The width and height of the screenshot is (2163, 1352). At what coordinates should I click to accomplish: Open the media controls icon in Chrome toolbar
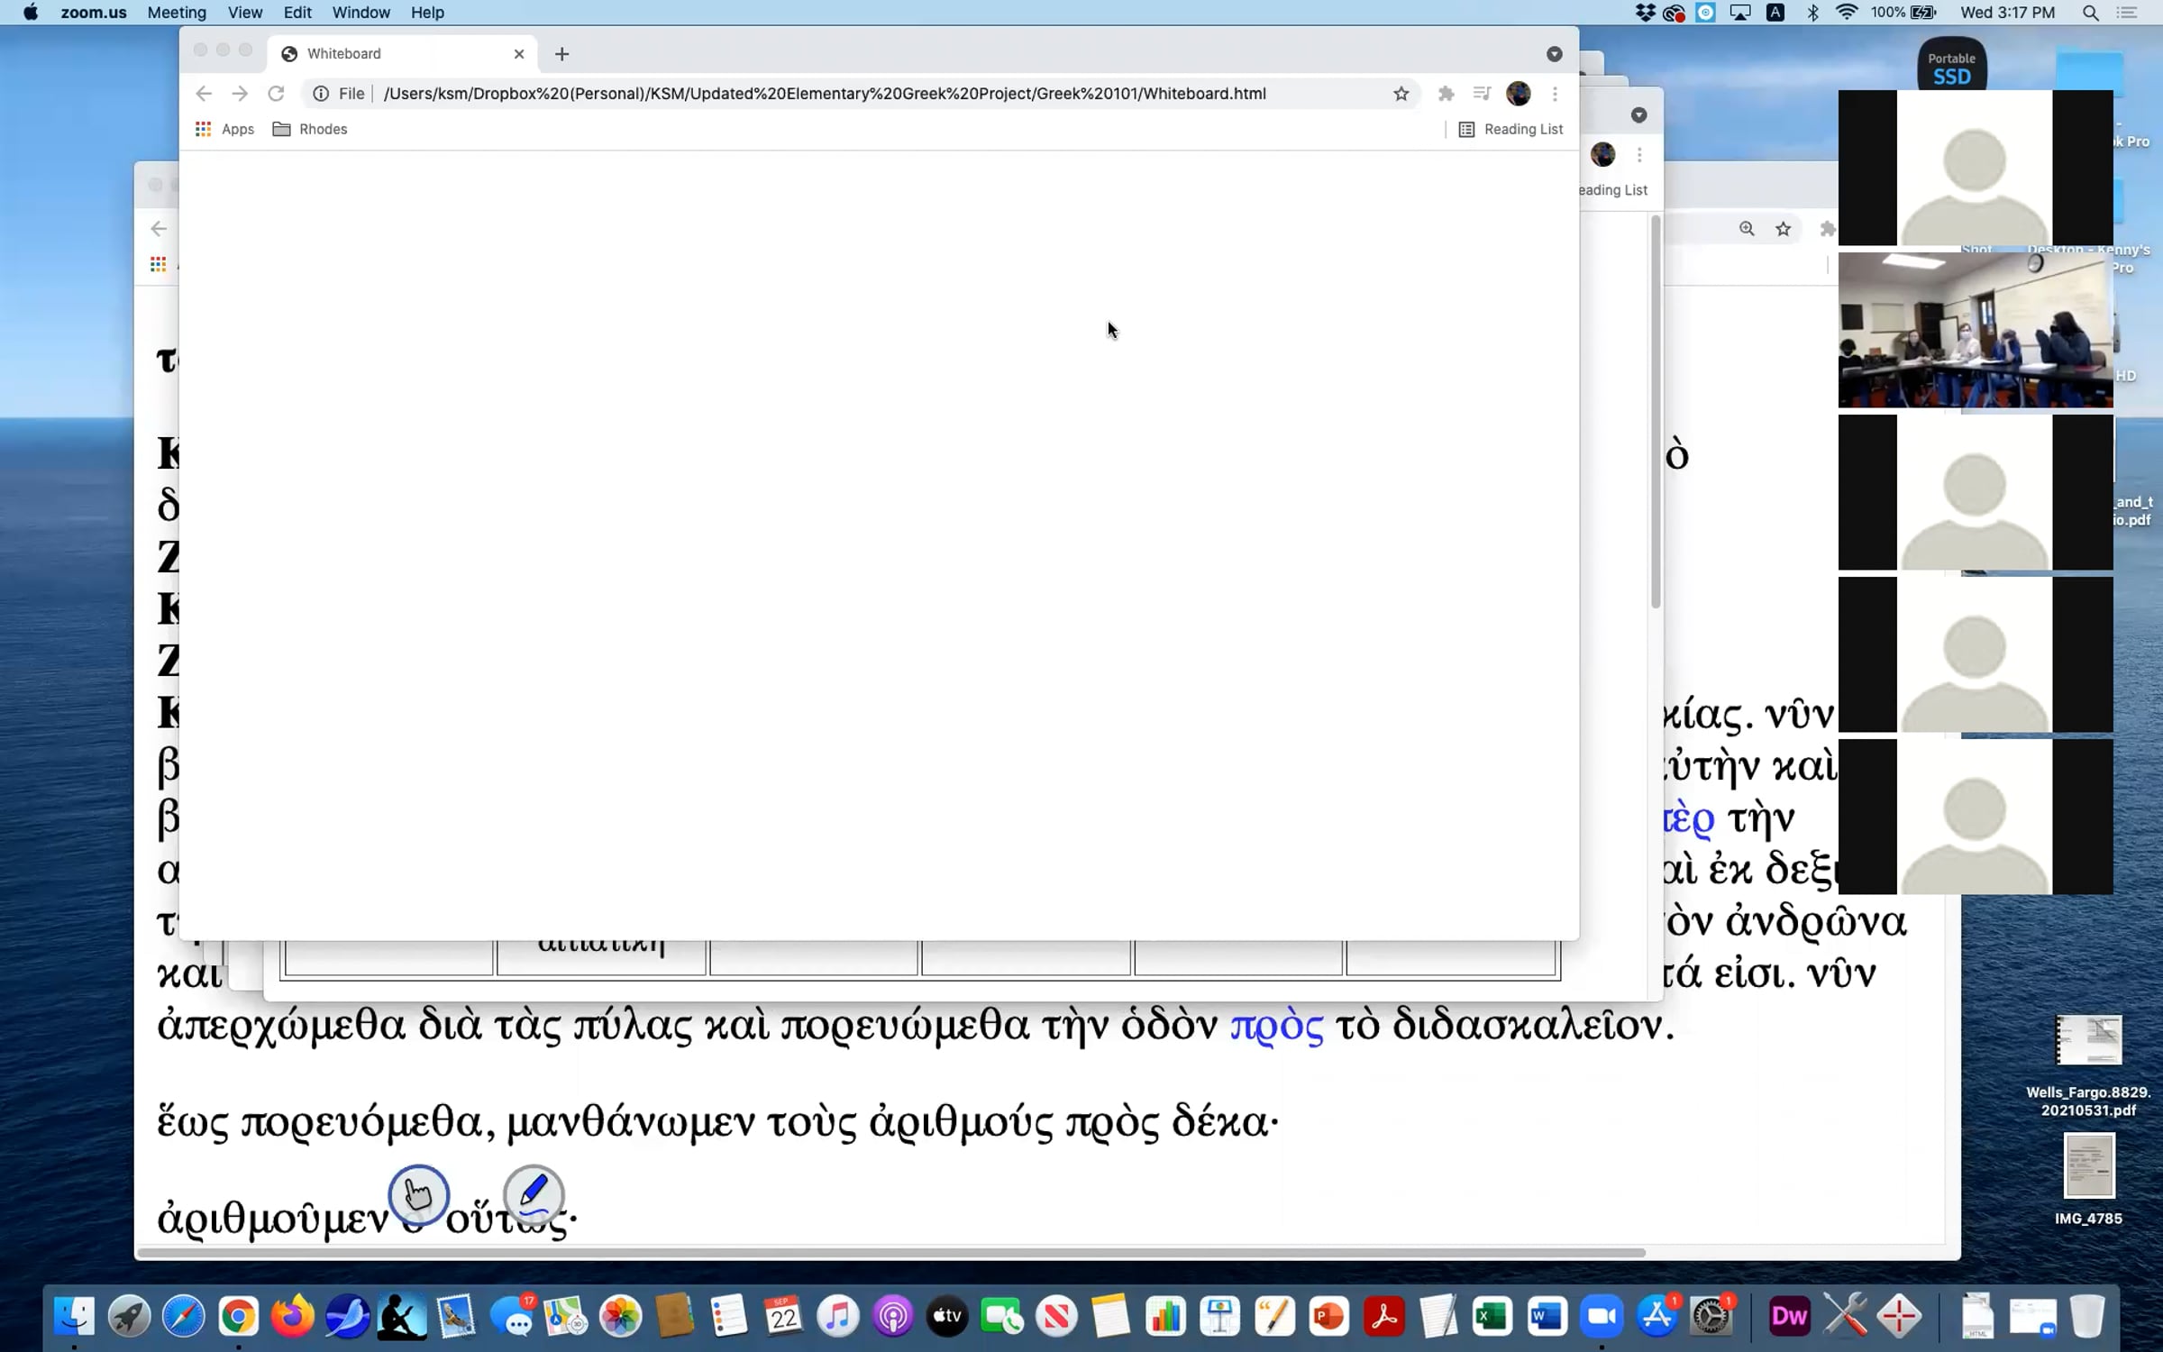[1482, 94]
